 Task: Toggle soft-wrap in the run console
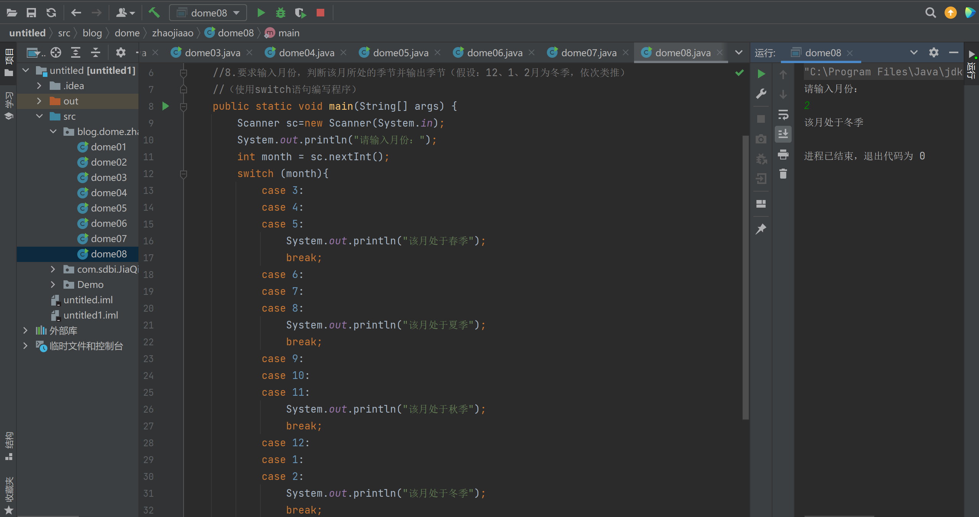click(783, 114)
